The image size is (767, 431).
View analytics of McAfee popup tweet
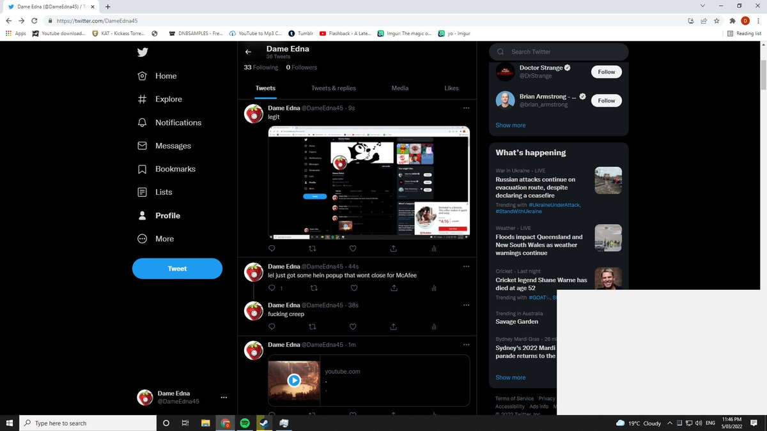tap(434, 288)
